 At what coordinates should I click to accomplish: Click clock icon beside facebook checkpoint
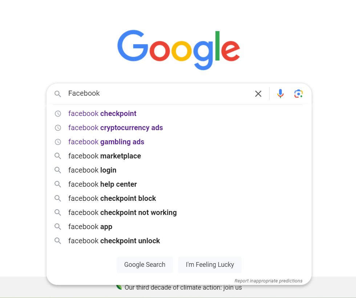click(x=58, y=113)
